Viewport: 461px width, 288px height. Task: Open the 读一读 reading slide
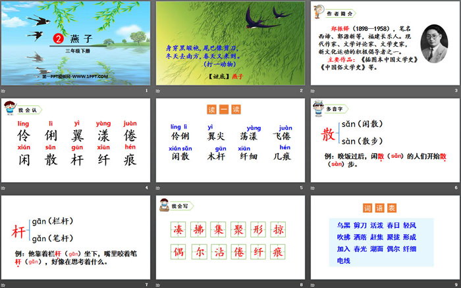click(230, 140)
